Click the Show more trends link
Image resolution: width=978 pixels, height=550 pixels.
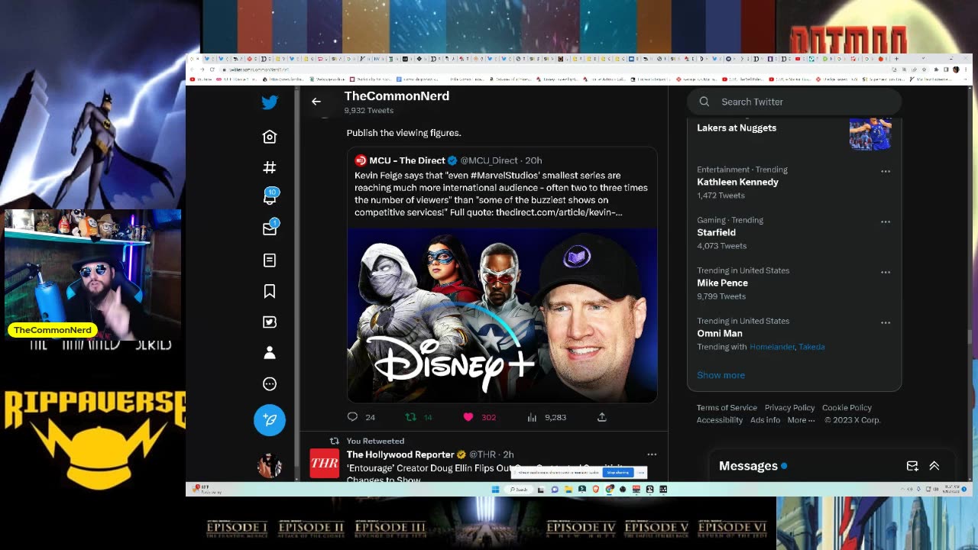point(721,375)
